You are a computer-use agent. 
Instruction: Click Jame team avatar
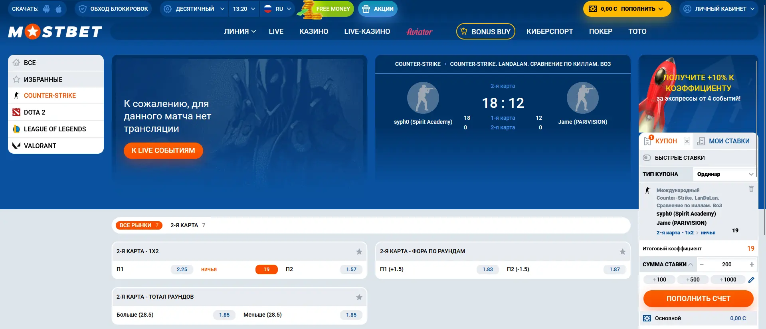point(583,98)
